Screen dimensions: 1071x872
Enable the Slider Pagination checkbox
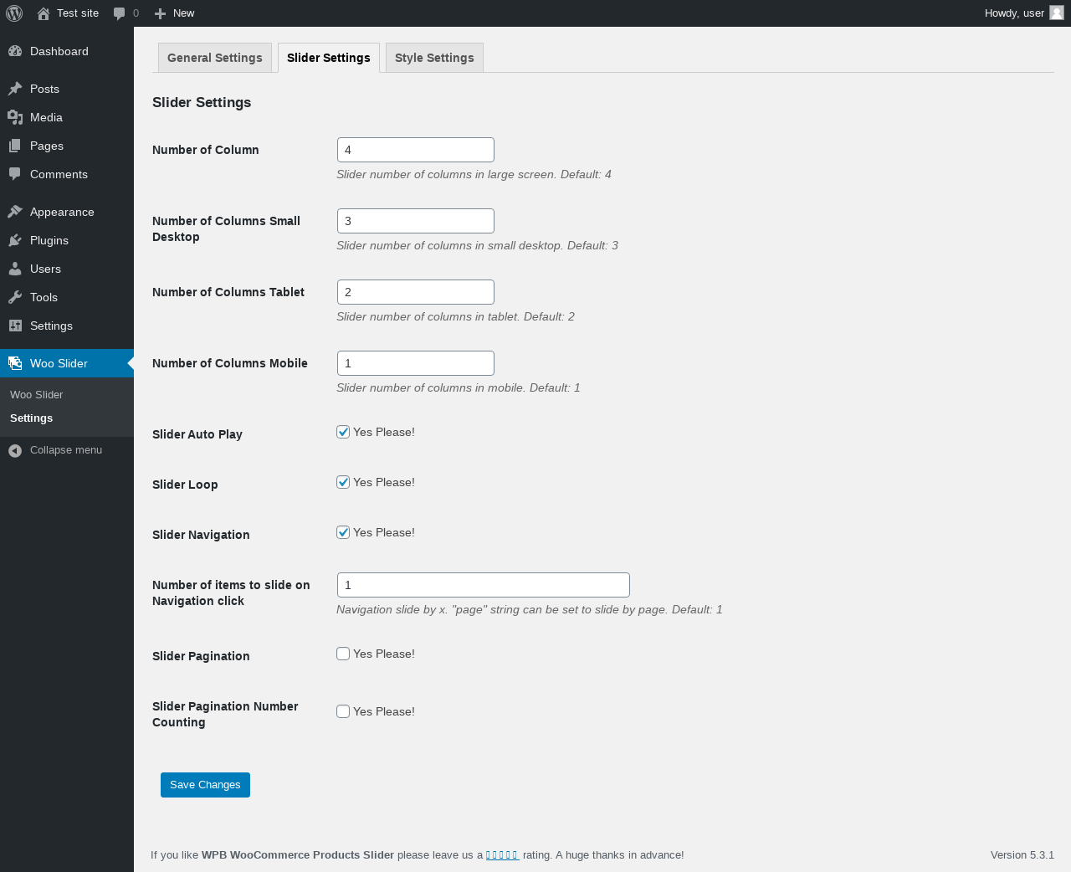point(343,654)
